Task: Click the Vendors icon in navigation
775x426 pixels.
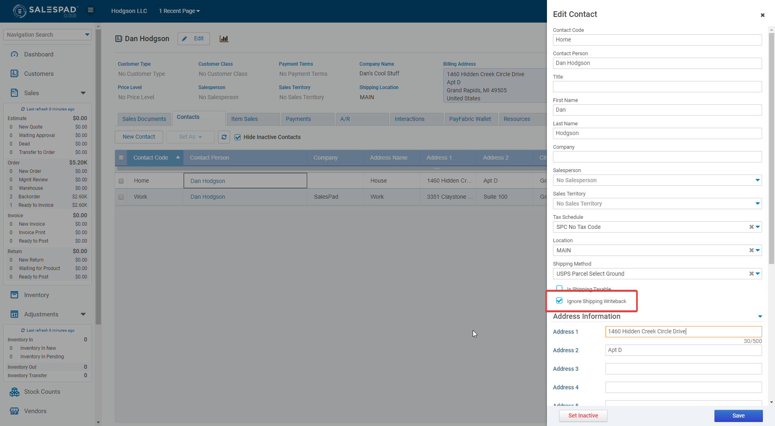Action: [x=15, y=411]
